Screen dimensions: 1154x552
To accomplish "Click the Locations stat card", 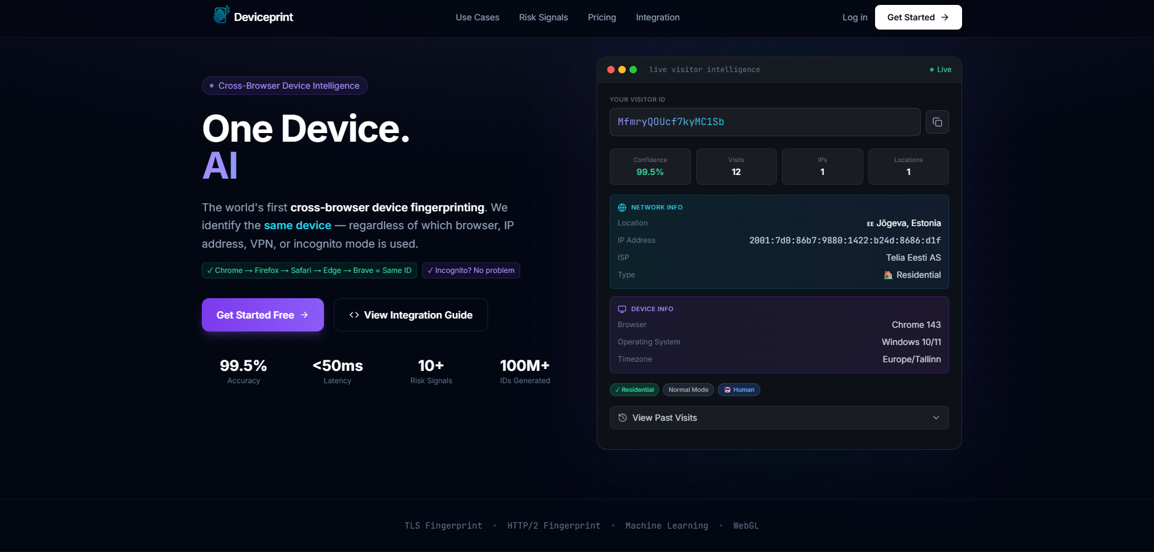I will [x=908, y=166].
